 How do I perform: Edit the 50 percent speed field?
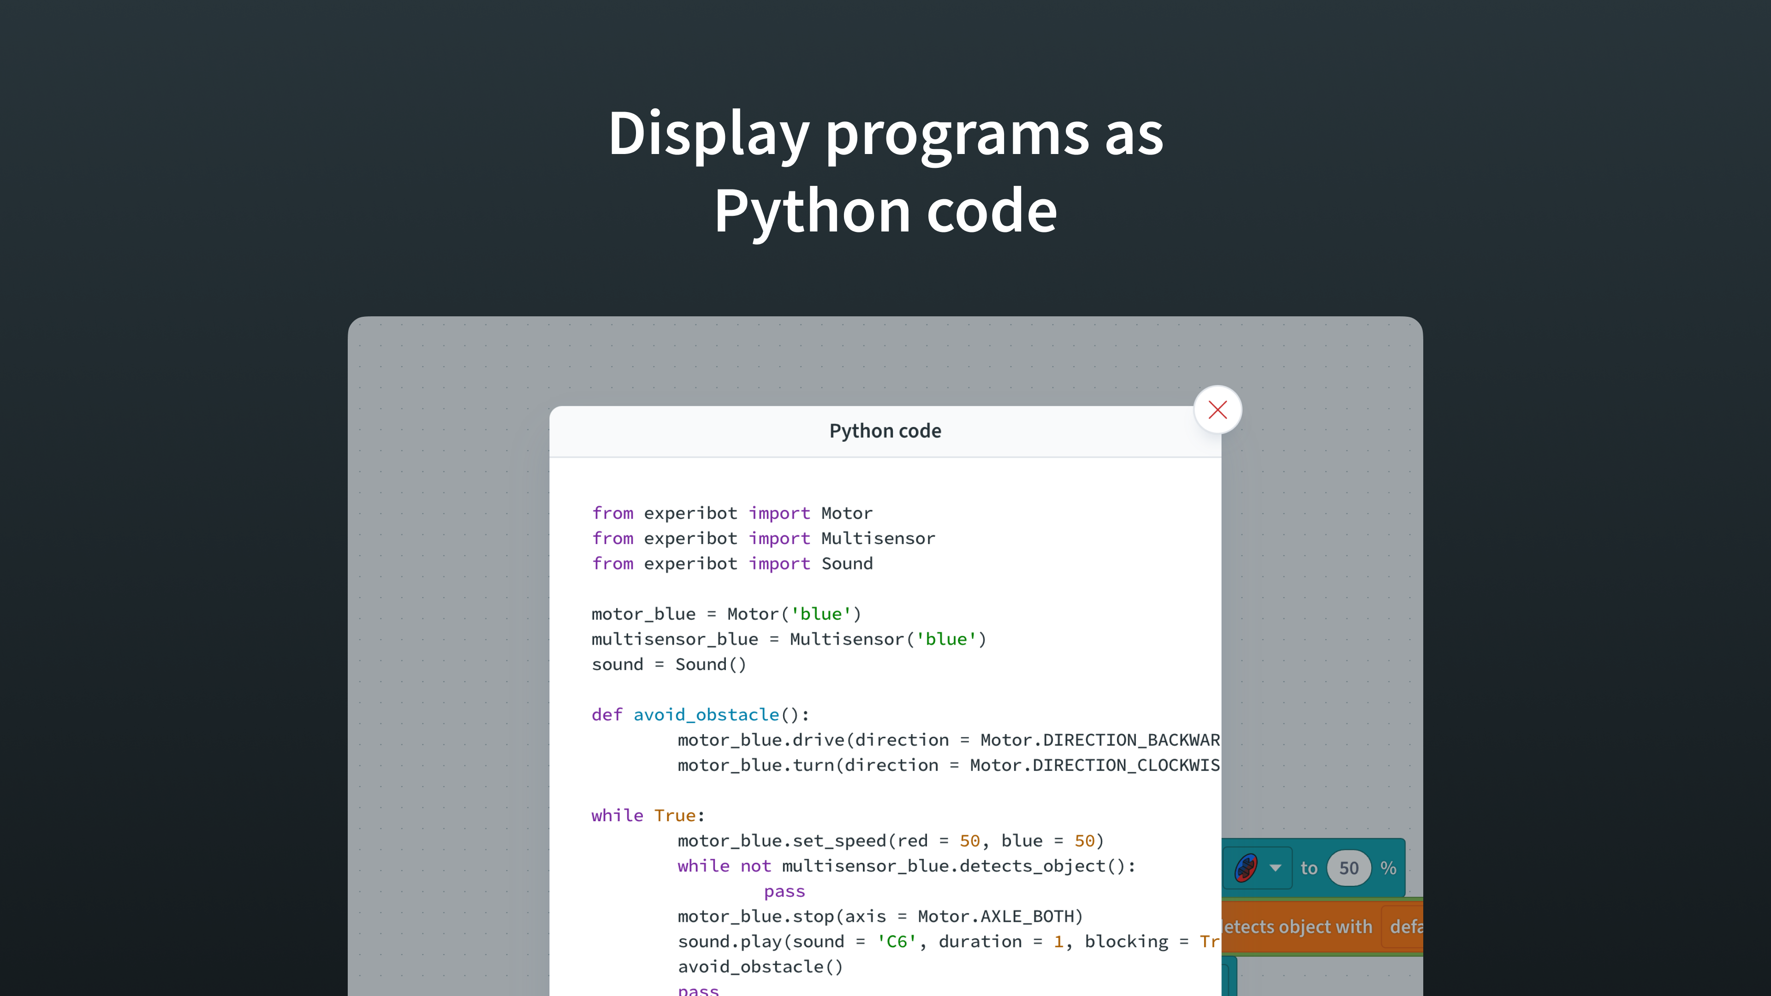tap(1348, 868)
